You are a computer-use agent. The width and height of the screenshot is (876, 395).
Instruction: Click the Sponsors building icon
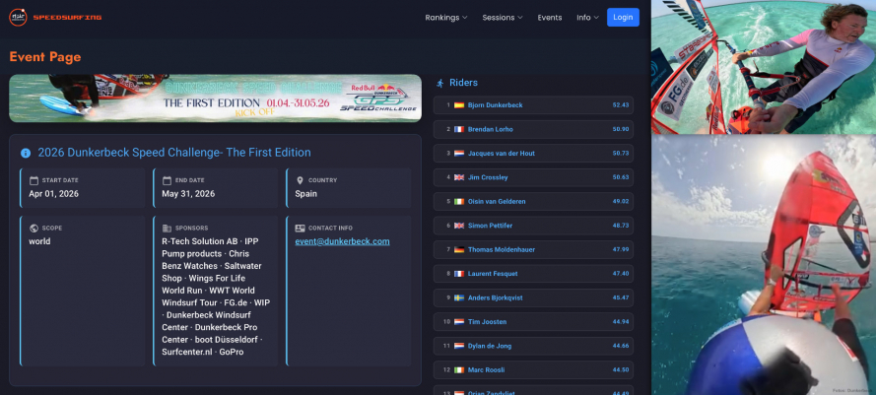click(x=167, y=228)
